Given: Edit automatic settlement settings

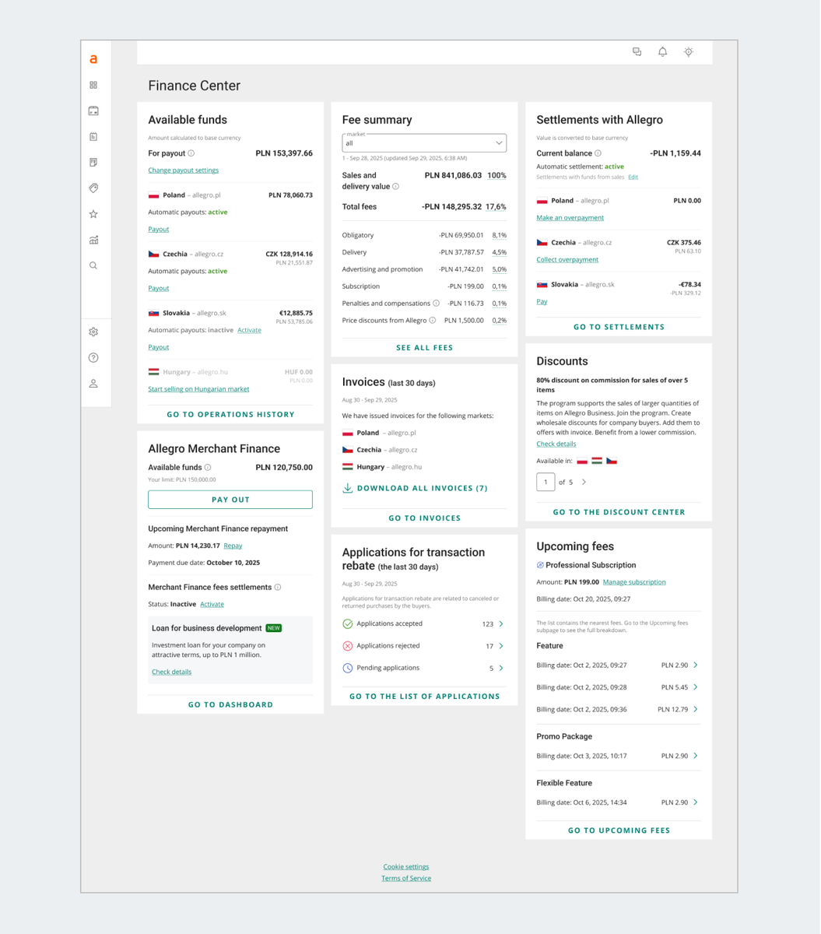Looking at the screenshot, I should click(x=633, y=177).
